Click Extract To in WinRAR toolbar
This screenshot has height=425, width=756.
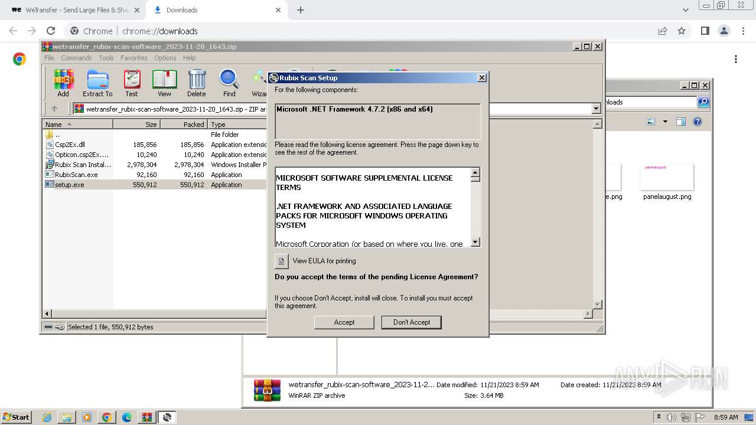tap(97, 83)
